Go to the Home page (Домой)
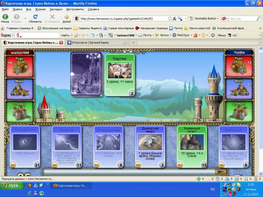 [67, 18]
